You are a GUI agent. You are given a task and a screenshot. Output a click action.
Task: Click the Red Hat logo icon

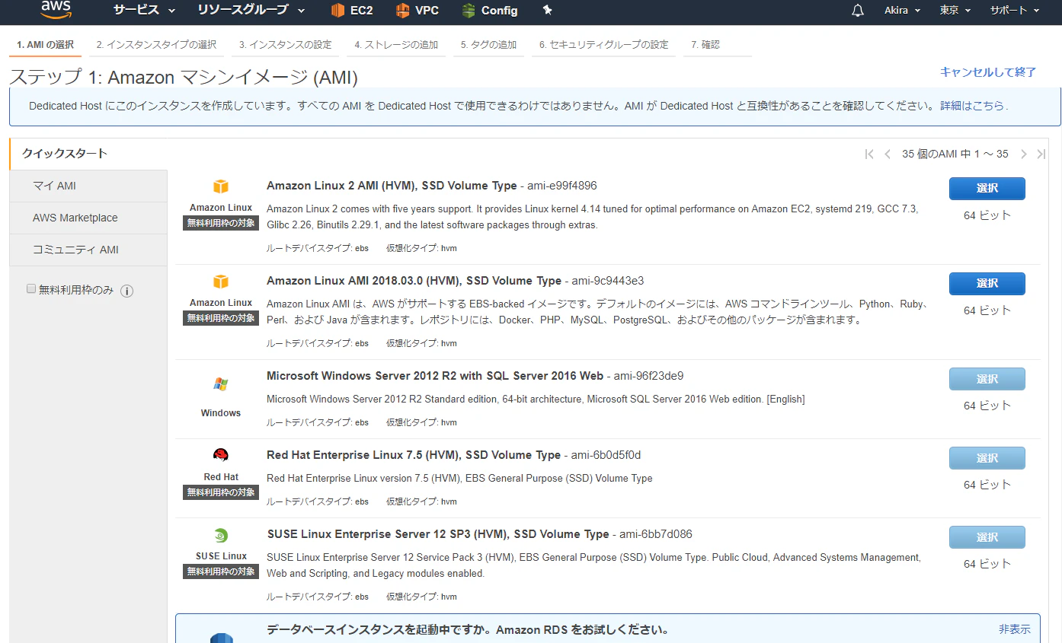click(x=221, y=455)
